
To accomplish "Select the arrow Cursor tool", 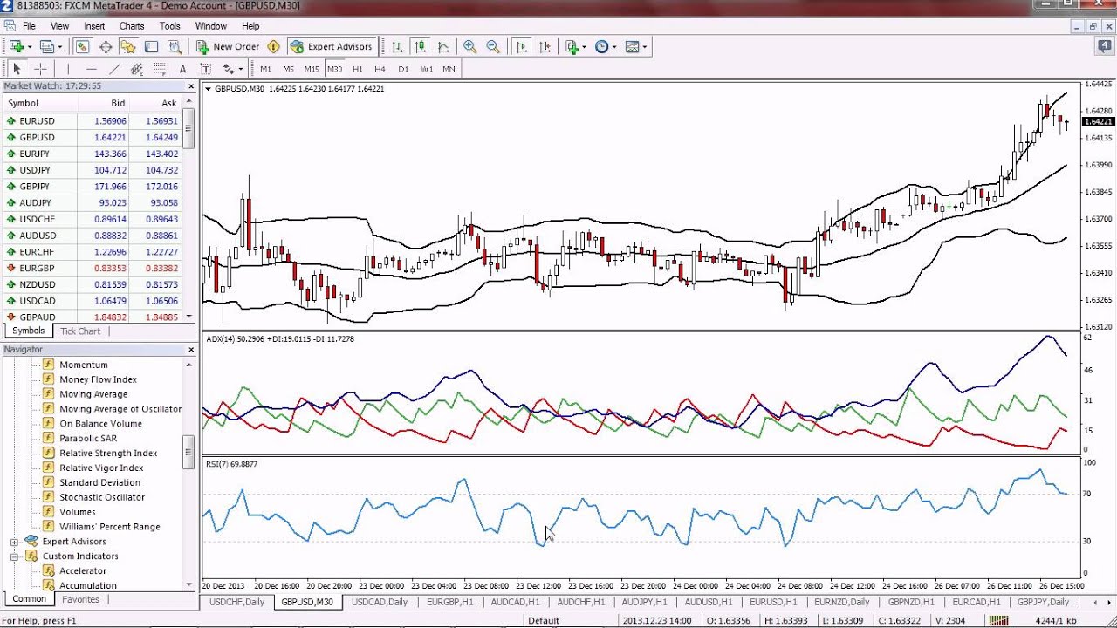I will [x=17, y=69].
